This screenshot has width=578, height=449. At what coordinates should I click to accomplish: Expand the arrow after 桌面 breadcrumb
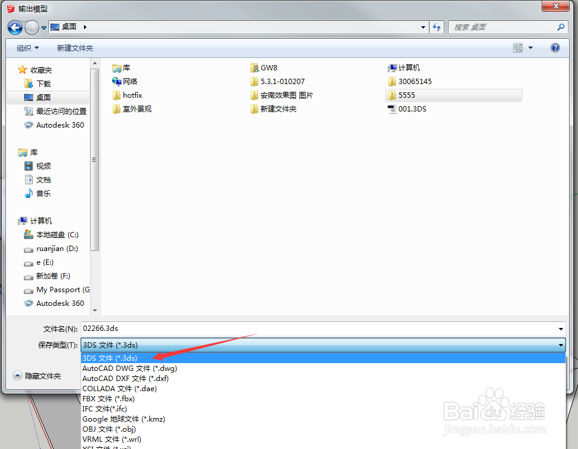click(x=85, y=27)
